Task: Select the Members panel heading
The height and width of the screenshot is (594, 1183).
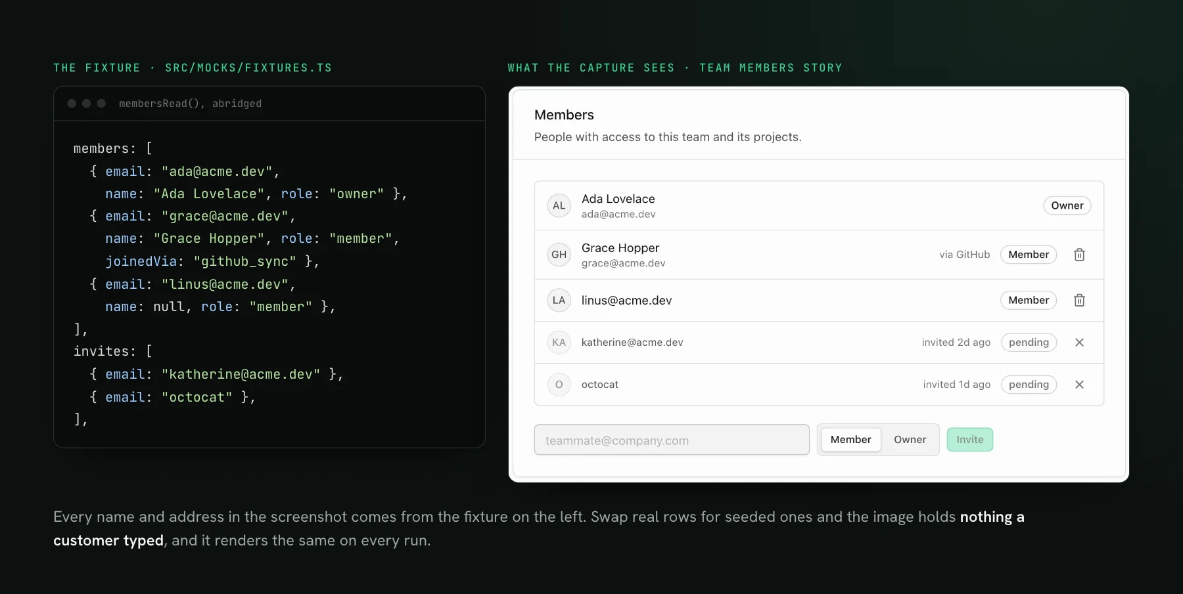Action: click(x=564, y=115)
